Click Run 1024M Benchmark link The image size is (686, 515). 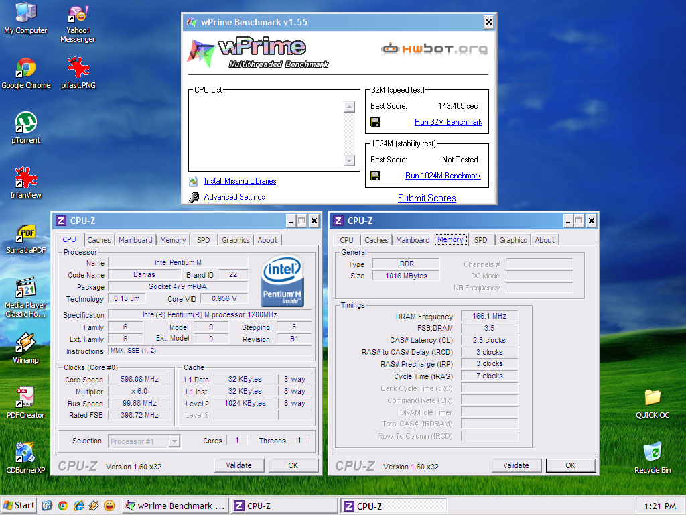pyautogui.click(x=443, y=176)
